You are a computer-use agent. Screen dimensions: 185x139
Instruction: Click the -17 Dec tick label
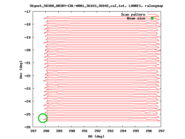click(x=27, y=12)
